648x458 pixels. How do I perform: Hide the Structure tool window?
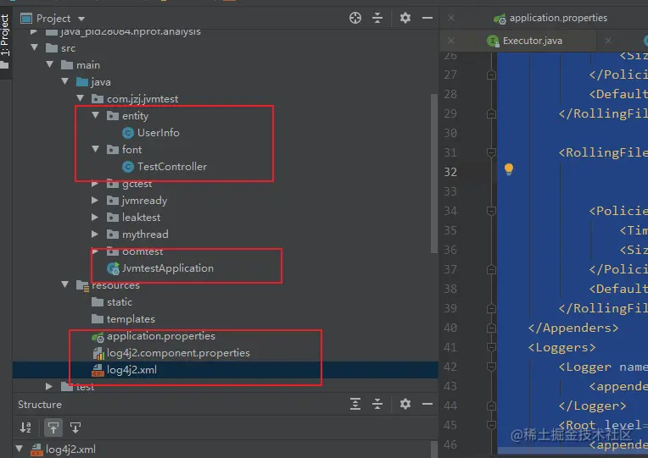(x=427, y=404)
